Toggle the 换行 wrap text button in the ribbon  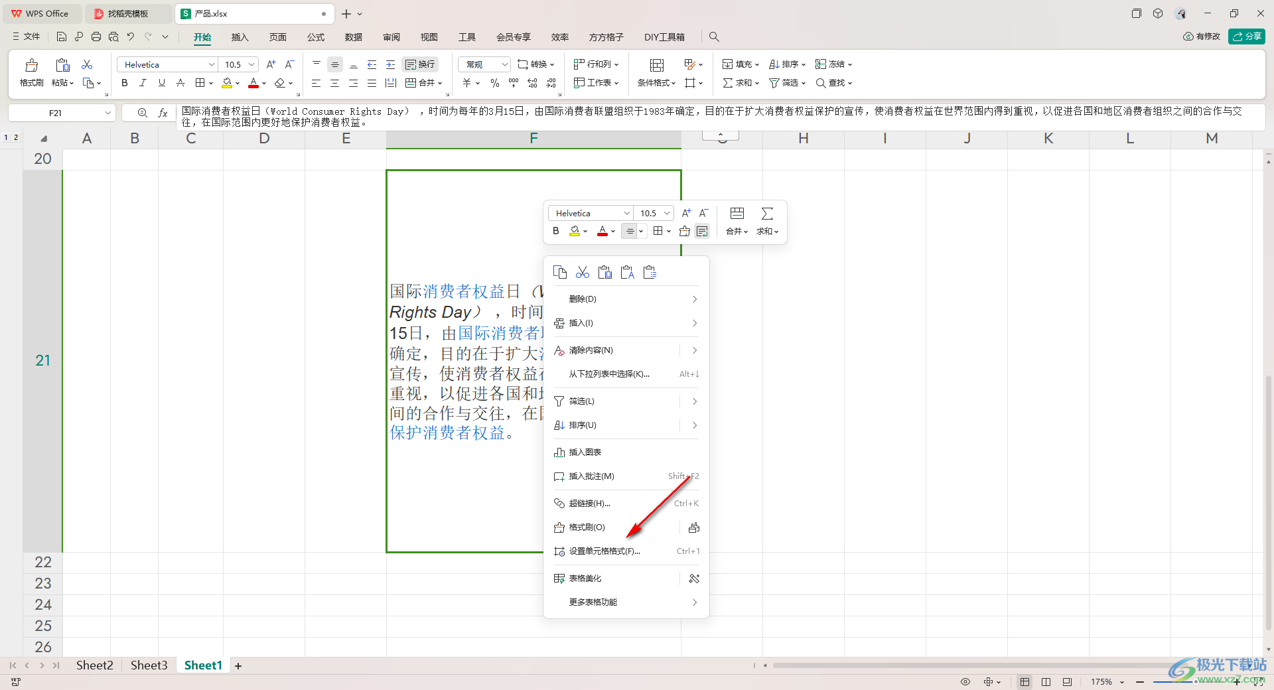coord(420,64)
